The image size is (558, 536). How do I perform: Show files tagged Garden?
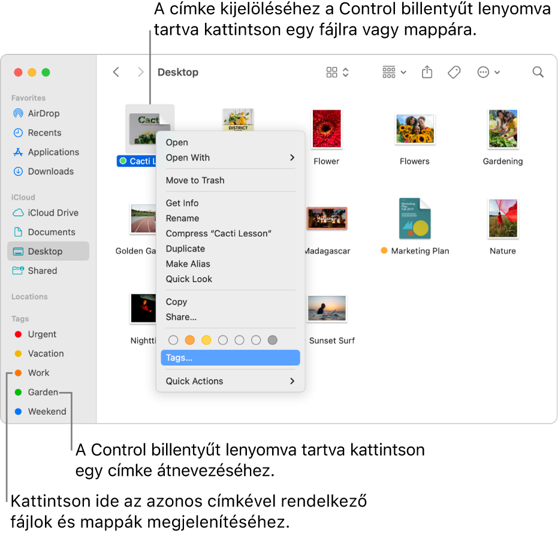pos(48,392)
